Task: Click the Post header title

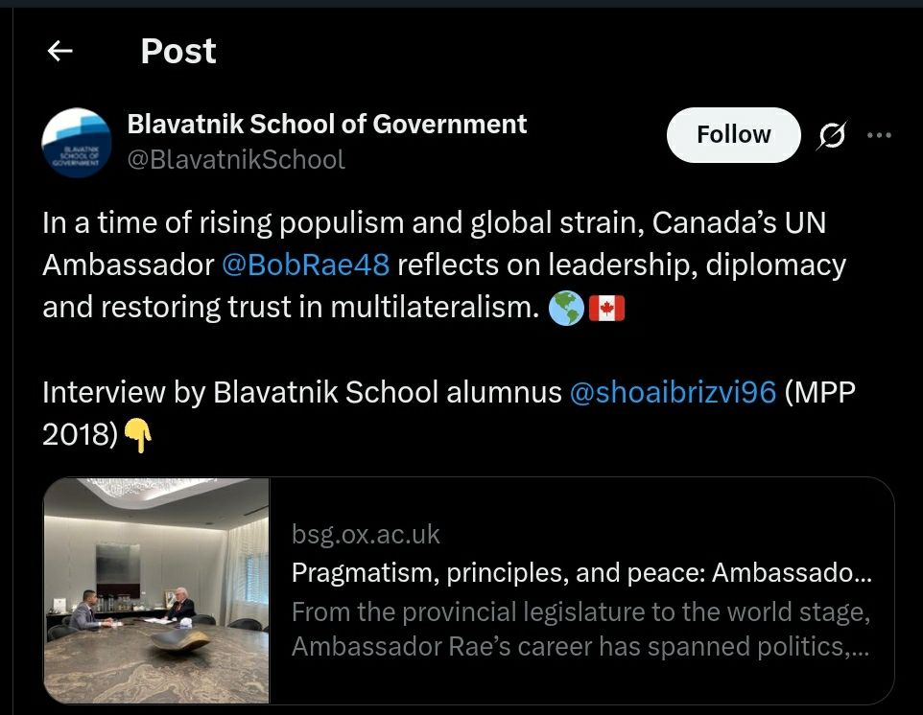Action: pyautogui.click(x=177, y=51)
